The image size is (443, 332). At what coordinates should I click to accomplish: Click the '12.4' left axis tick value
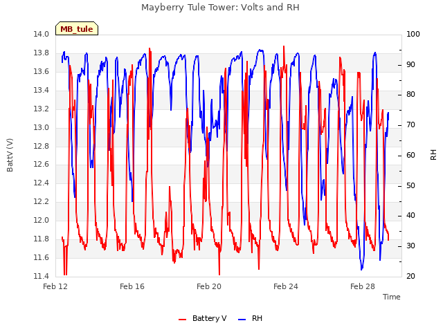[x=41, y=183]
